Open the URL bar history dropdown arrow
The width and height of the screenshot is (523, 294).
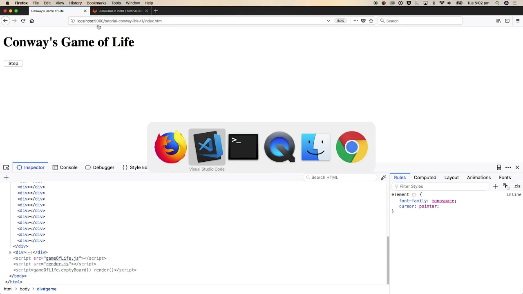point(328,21)
